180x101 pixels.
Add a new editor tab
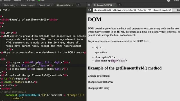coord(78,5)
